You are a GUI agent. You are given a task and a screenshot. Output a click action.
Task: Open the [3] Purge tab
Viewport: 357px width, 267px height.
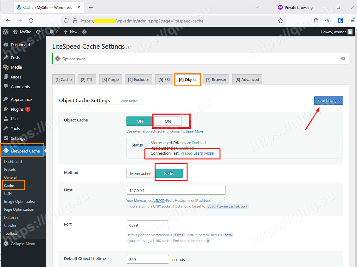pyautogui.click(x=111, y=80)
